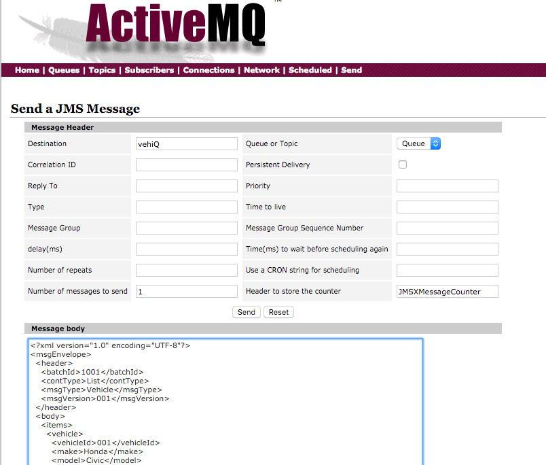Click the Send navigation link

pyautogui.click(x=352, y=70)
